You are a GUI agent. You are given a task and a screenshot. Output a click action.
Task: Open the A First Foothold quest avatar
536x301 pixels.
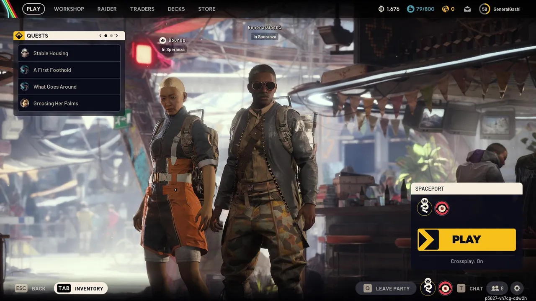(x=25, y=70)
